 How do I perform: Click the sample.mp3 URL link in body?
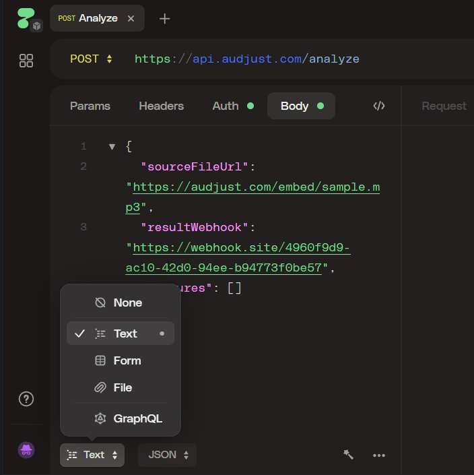pyautogui.click(x=256, y=187)
